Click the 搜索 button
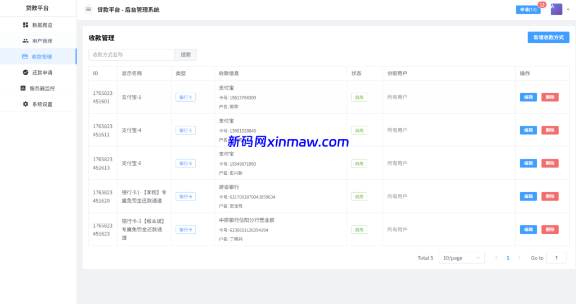The width and height of the screenshot is (576, 304). [x=186, y=55]
